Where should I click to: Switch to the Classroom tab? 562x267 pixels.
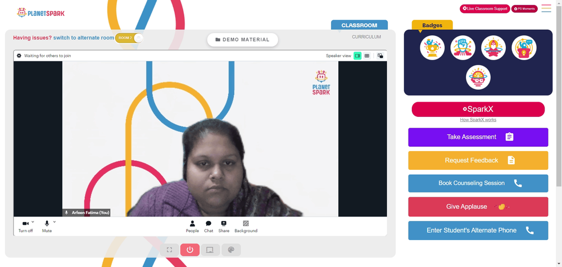click(x=359, y=25)
